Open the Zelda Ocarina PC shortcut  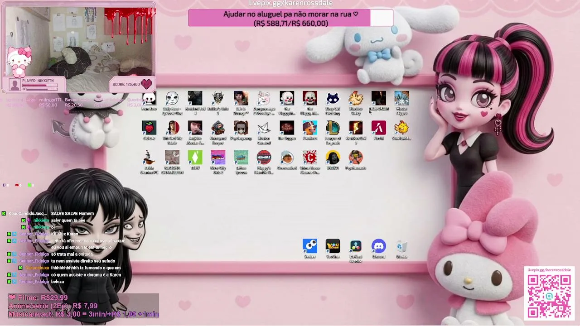tap(149, 162)
